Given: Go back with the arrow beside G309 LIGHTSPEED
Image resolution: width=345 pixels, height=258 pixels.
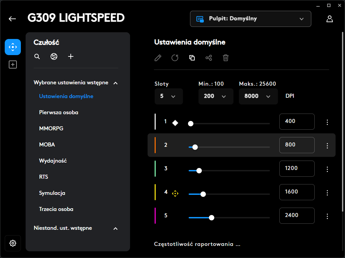Looking at the screenshot, I should point(12,19).
